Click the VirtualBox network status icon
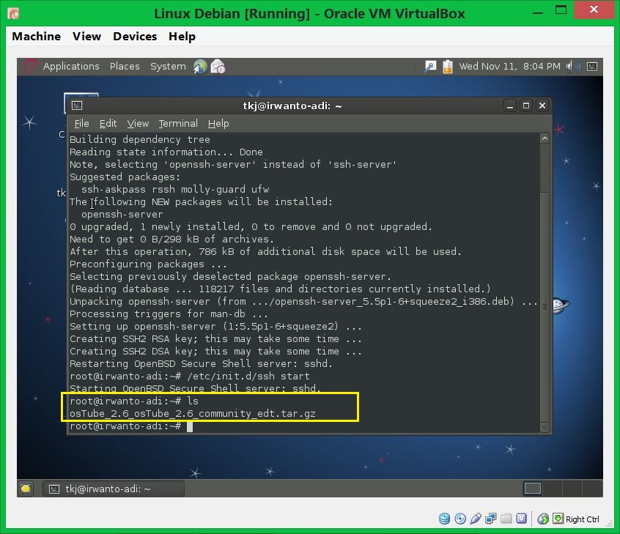The image size is (620, 534). coord(491,519)
